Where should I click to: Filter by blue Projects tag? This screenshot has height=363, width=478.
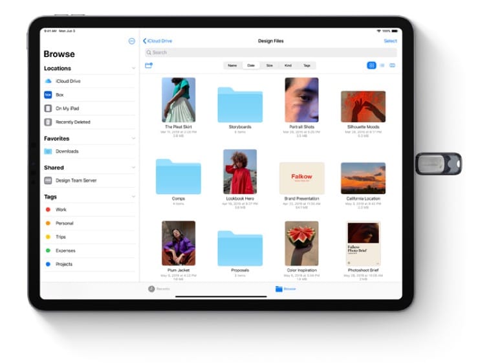click(89, 264)
